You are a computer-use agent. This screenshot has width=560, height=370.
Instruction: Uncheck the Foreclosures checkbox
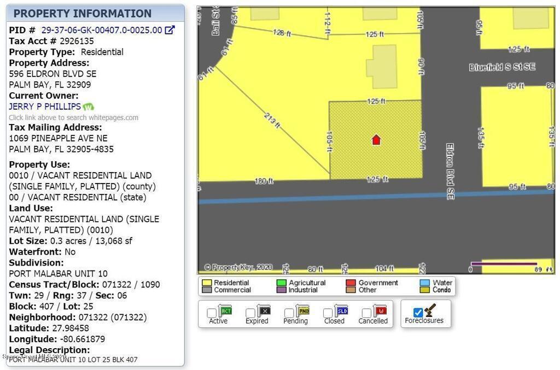[x=418, y=313]
